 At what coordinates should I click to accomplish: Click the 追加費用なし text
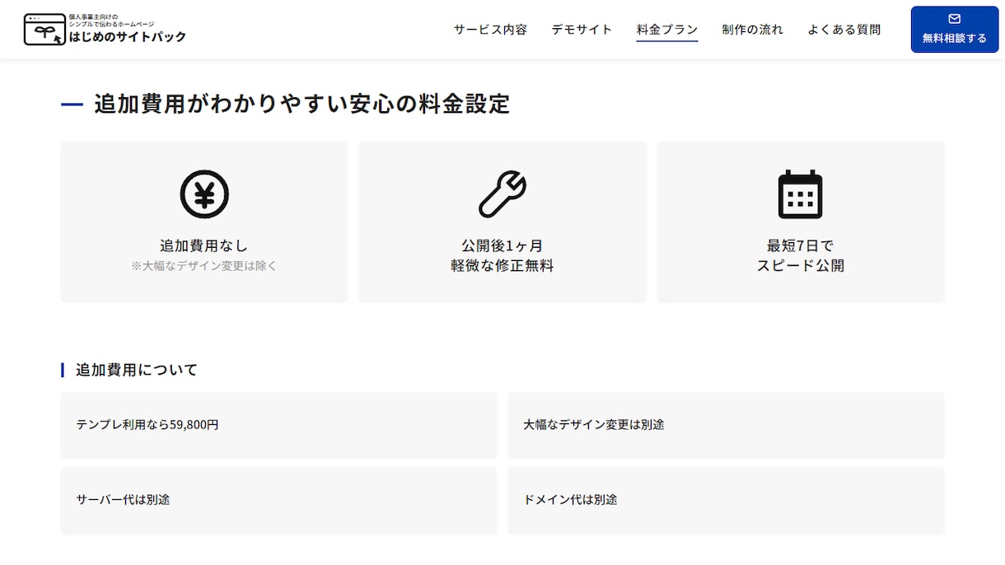coord(204,245)
